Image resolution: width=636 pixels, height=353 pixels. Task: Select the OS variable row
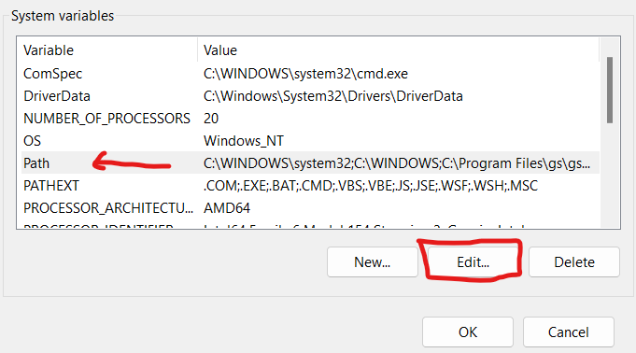coord(310,141)
